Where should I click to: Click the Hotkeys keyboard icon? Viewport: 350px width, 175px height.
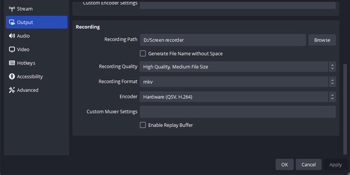tap(12, 63)
